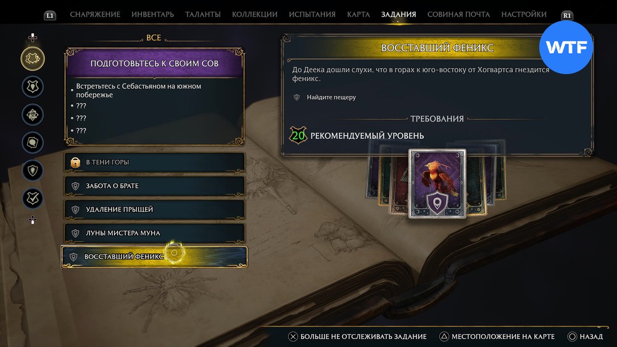
Task: Select the shield side-quest filter icon
Action: [33, 170]
